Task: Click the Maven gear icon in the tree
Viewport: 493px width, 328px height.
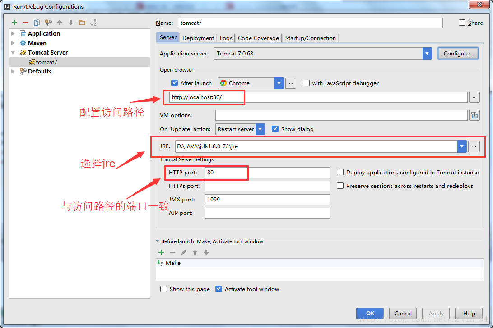Action: tap(23, 43)
